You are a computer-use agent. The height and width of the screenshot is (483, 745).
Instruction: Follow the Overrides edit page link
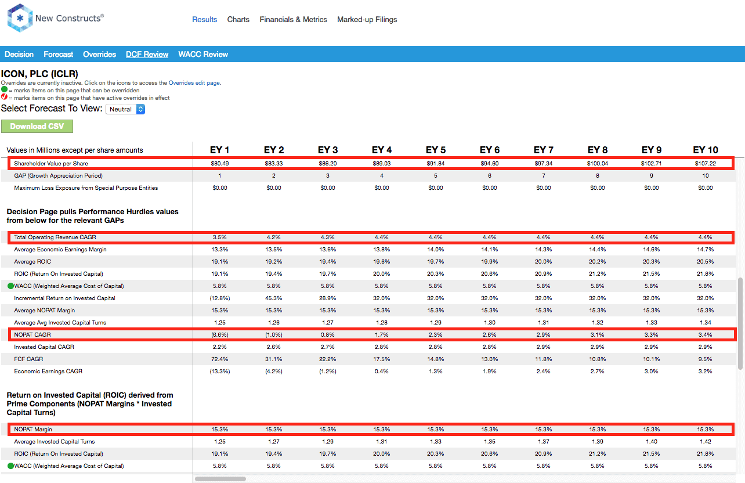(x=194, y=83)
